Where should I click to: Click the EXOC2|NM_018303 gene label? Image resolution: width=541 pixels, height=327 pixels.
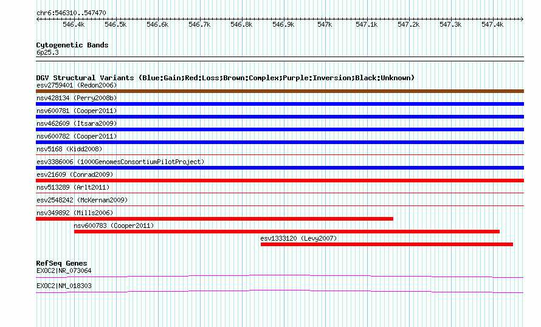coord(64,286)
